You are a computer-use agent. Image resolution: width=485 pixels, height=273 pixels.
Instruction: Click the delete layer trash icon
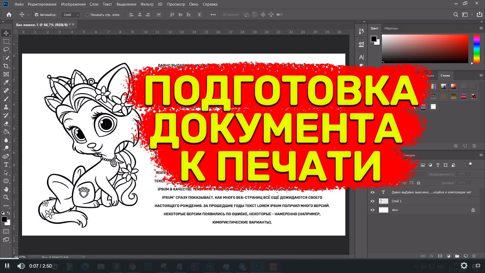pyautogui.click(x=474, y=256)
